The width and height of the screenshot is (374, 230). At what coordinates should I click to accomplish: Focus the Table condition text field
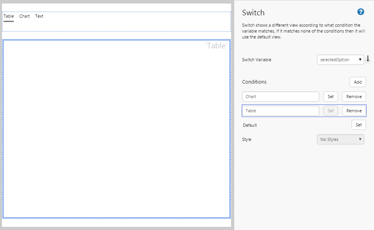(x=280, y=111)
